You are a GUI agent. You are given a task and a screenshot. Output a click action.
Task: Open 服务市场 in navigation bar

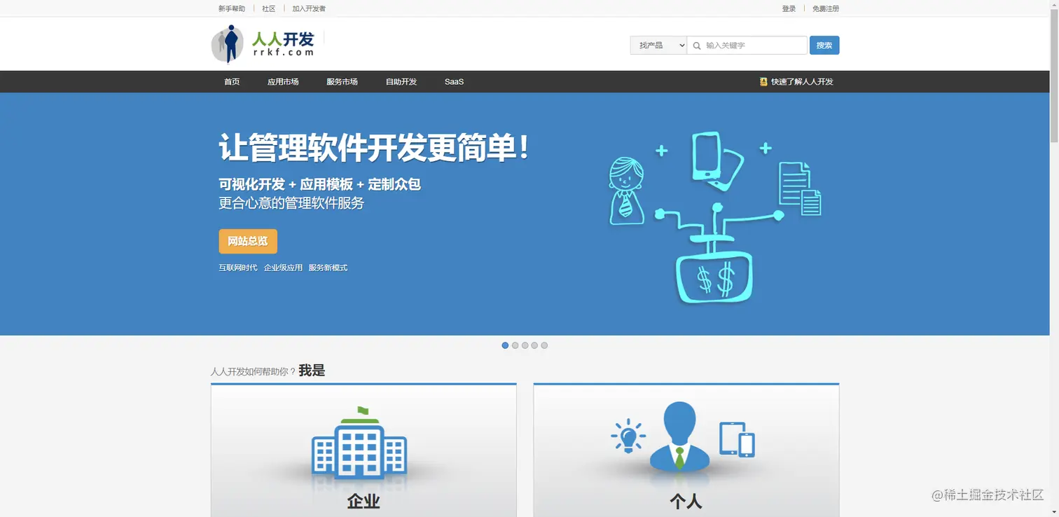[x=342, y=82]
